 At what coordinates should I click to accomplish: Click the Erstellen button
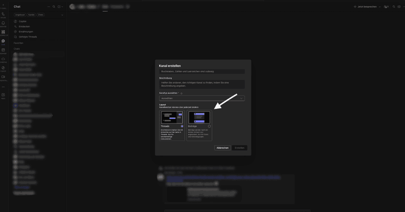[x=239, y=148]
